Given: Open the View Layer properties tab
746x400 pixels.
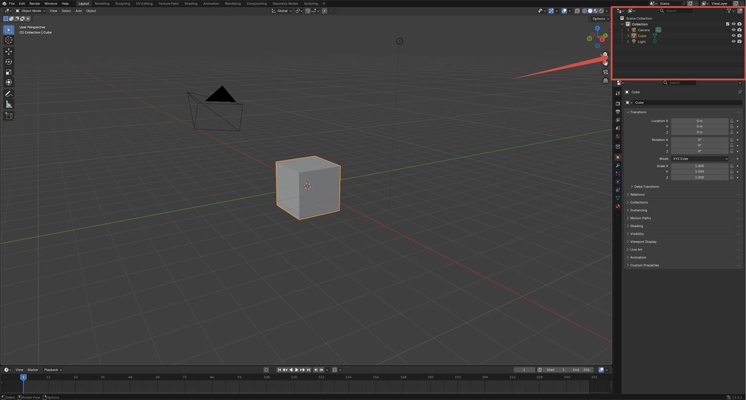Looking at the screenshot, I should click(618, 120).
